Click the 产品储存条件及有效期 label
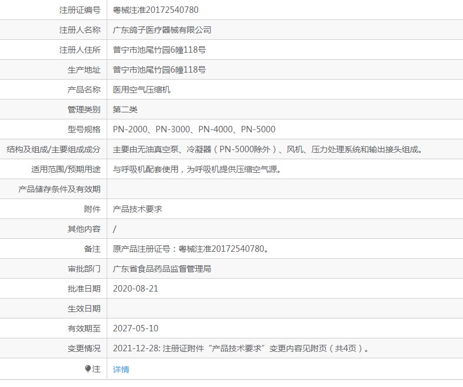The width and height of the screenshot is (463, 387). pos(59,189)
